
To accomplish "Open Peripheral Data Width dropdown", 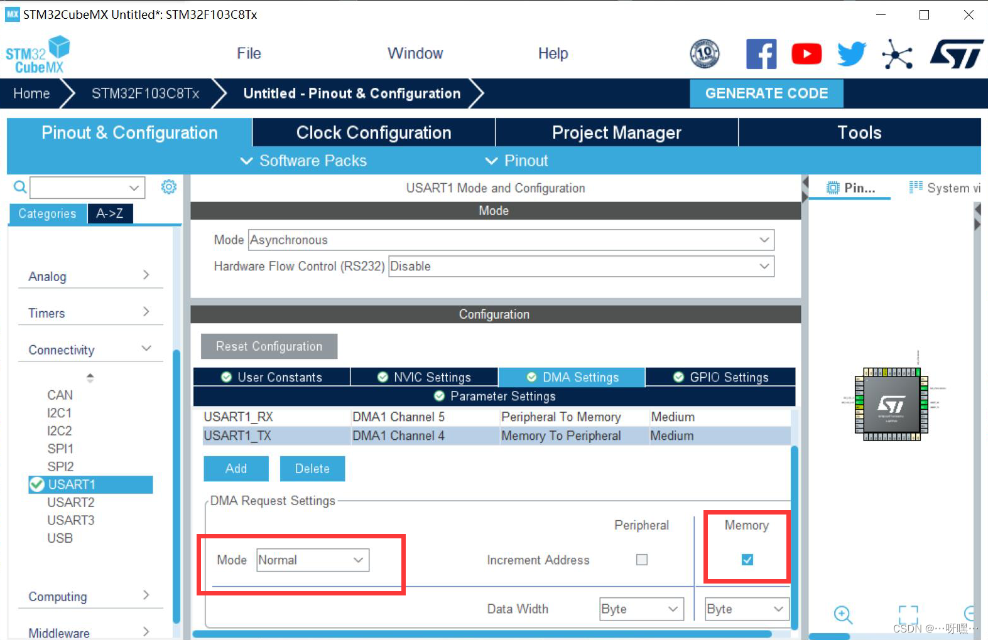I will tap(641, 609).
